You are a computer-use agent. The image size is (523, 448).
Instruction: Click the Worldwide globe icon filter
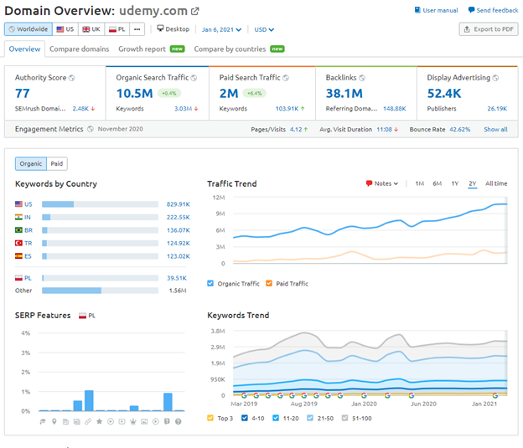12,29
